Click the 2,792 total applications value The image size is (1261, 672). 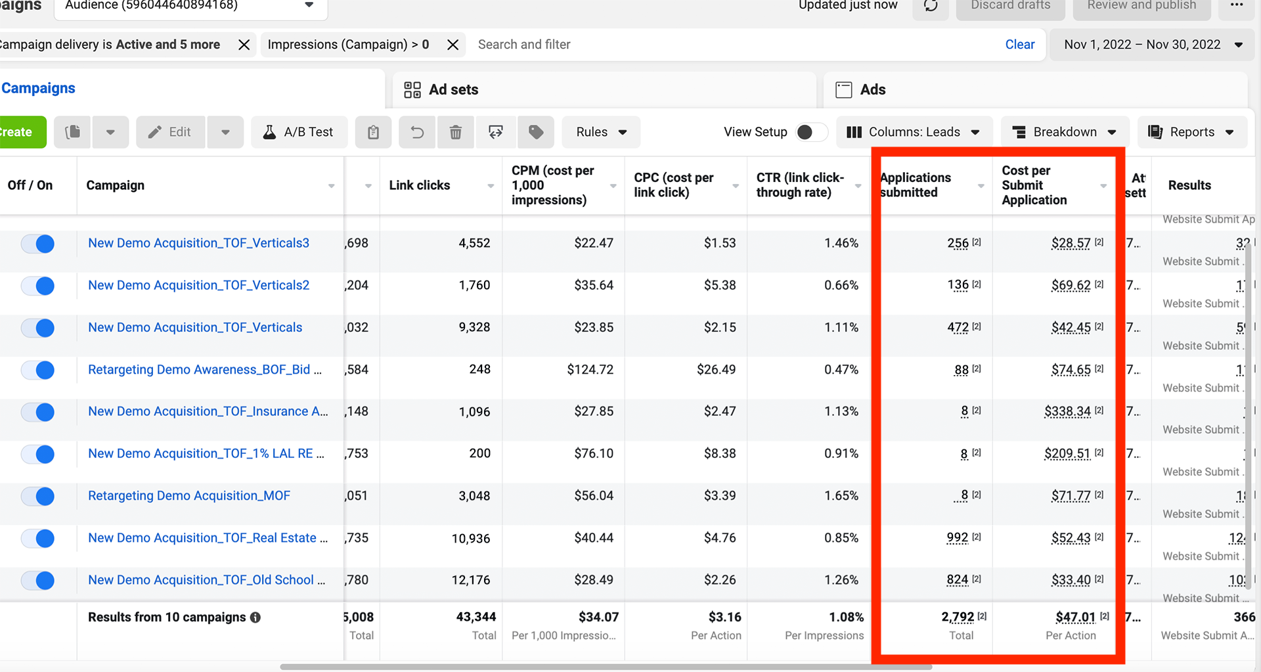coord(958,617)
